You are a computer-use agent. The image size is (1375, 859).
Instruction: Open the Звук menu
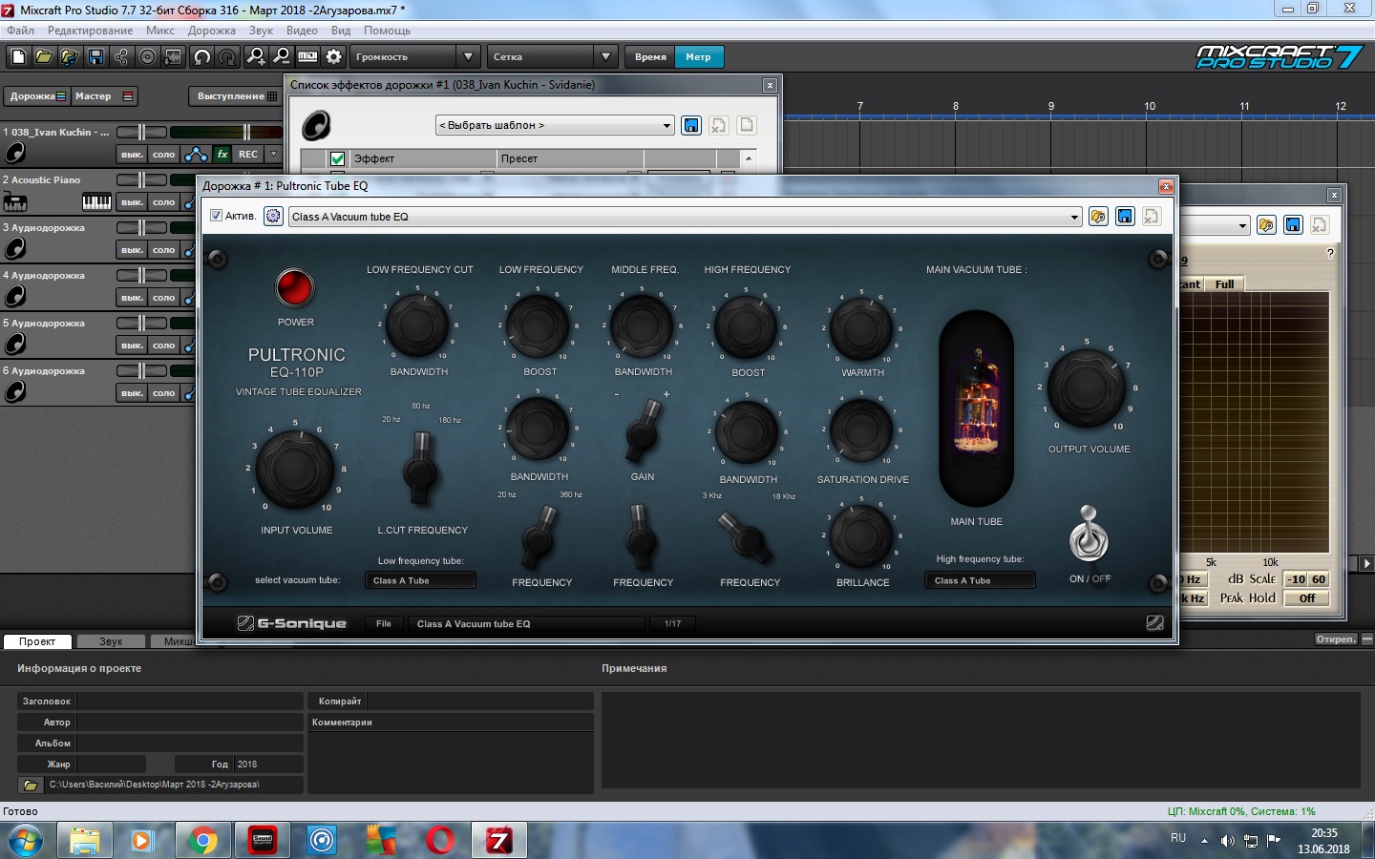[x=261, y=31]
